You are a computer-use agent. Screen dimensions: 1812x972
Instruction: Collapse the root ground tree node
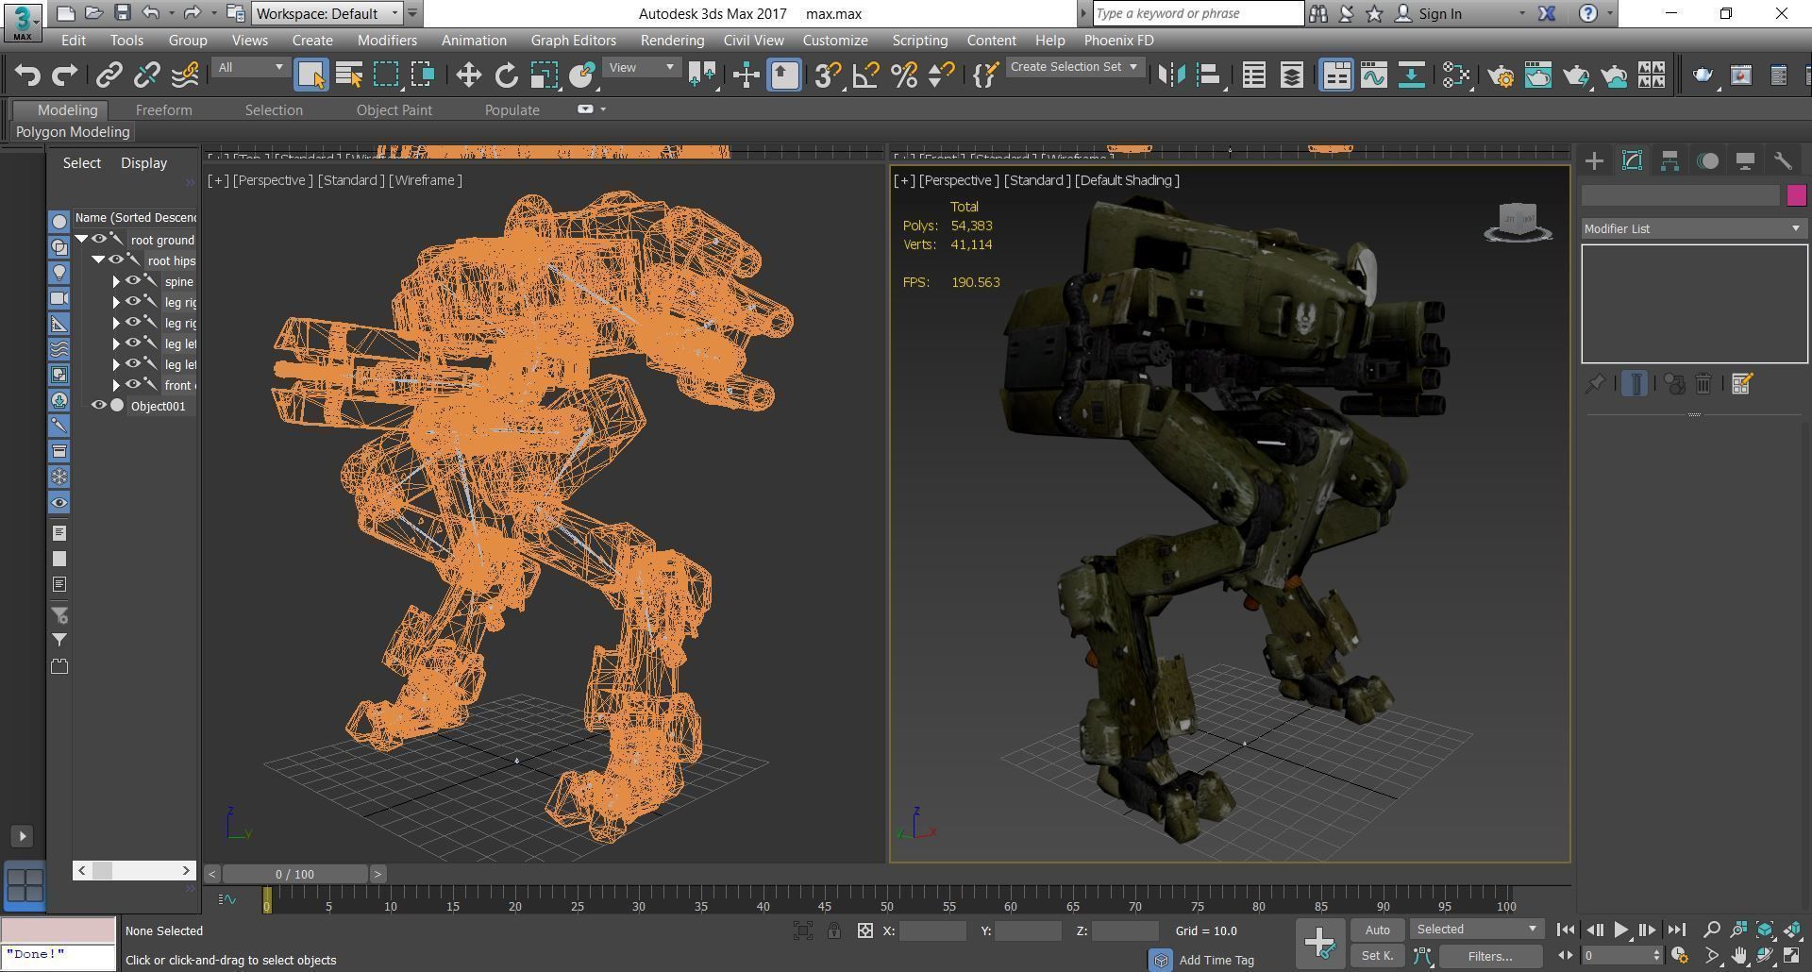(82, 240)
